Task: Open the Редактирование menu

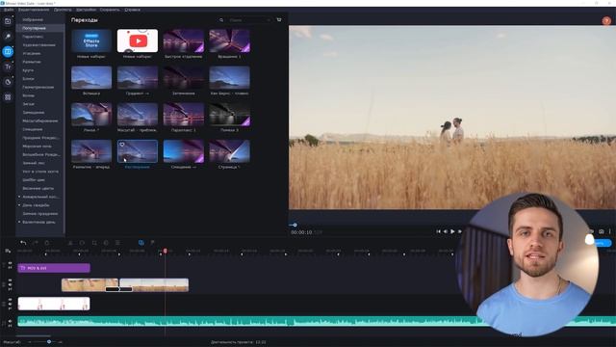Action: point(34,10)
